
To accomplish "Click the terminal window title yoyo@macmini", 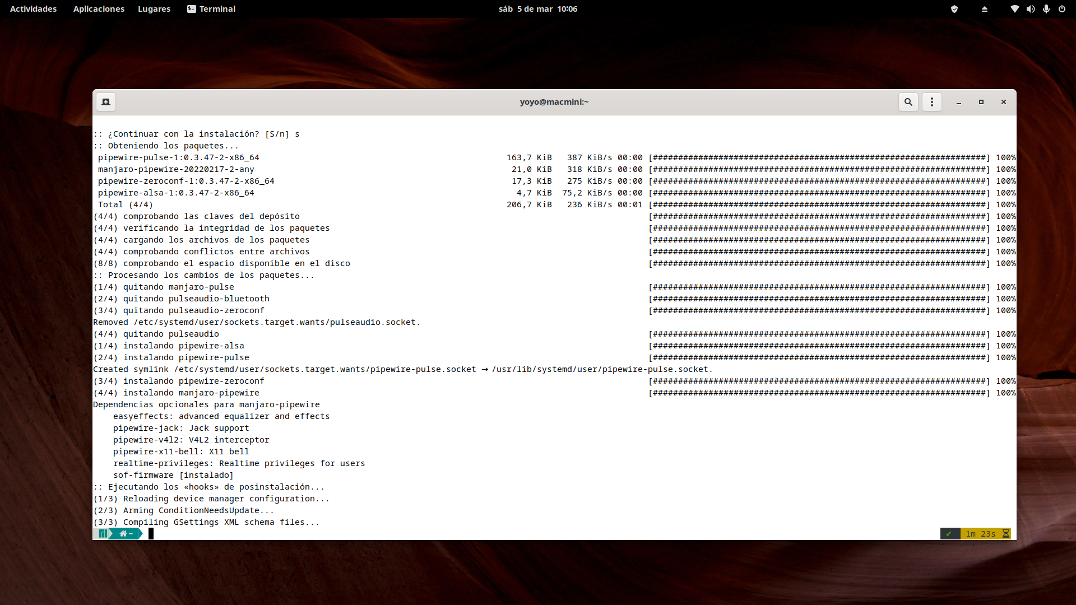I will [554, 102].
